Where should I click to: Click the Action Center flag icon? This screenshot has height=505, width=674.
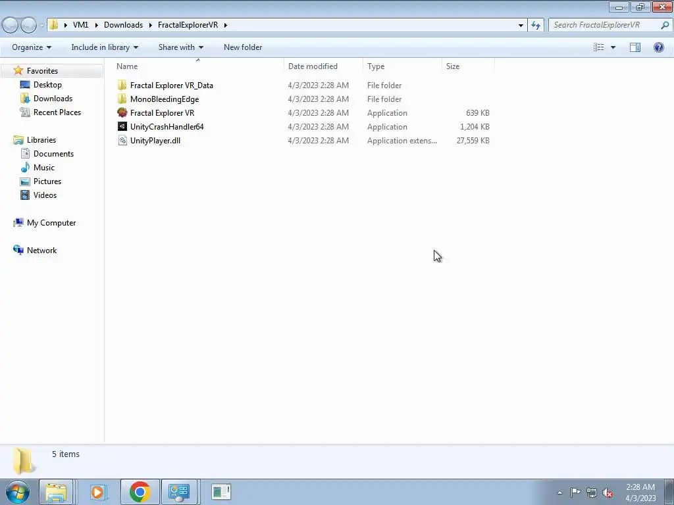(575, 492)
